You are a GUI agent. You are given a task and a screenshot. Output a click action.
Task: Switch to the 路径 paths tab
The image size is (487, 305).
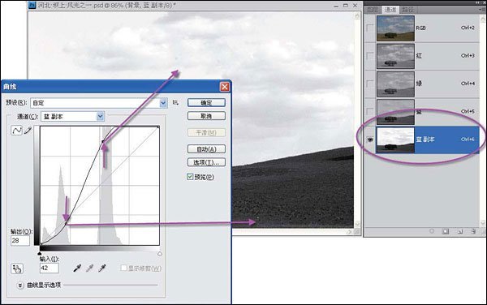(407, 10)
